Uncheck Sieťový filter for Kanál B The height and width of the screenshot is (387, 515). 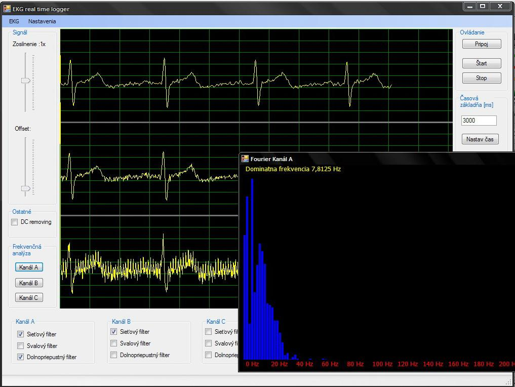point(113,331)
